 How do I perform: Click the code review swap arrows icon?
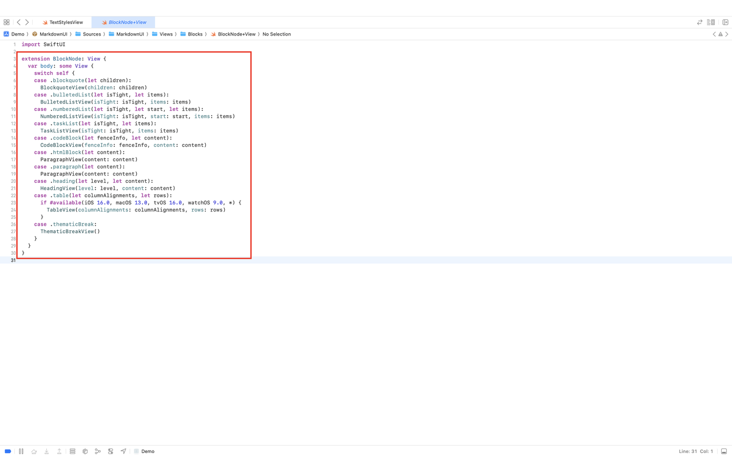coord(699,22)
